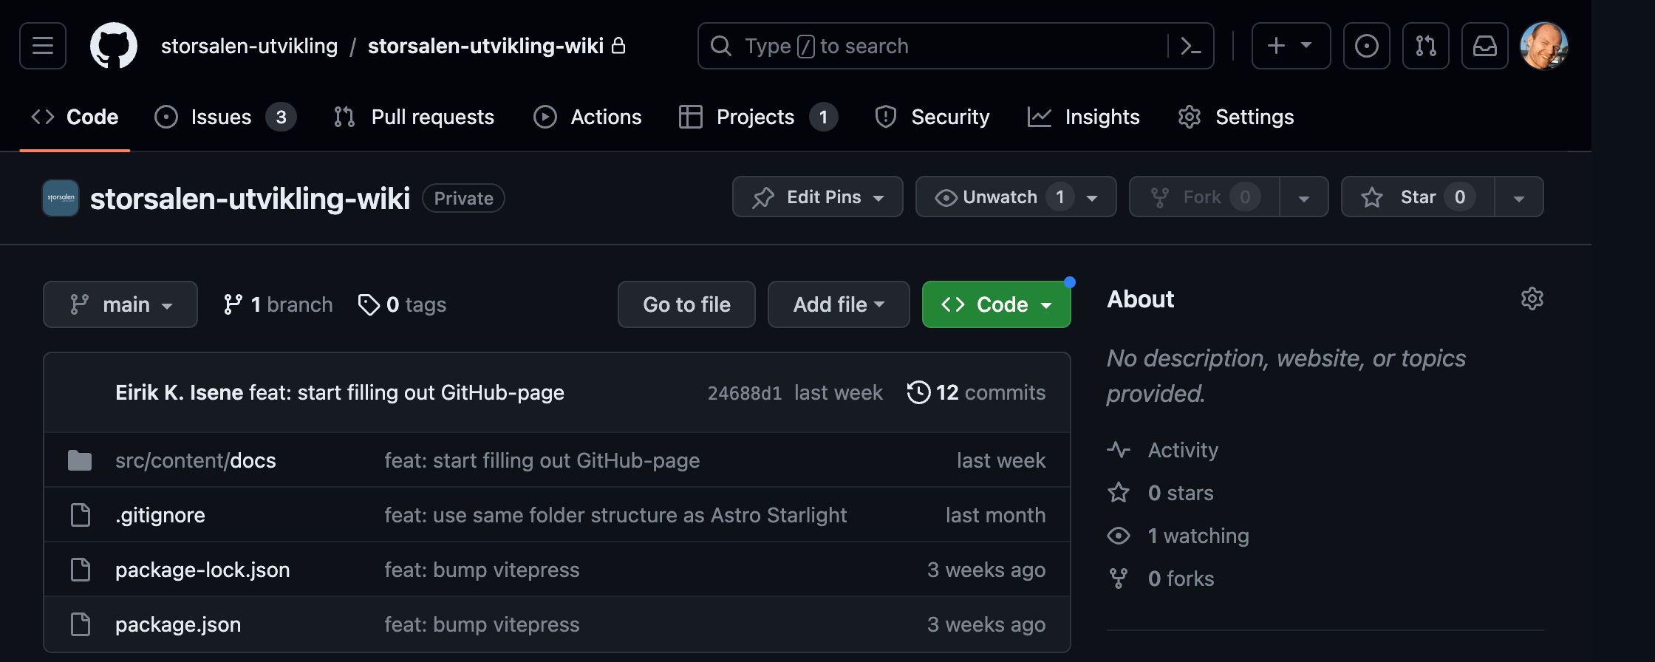1655x662 pixels.
Task: Click the storsalen organization avatar
Action: point(61,198)
